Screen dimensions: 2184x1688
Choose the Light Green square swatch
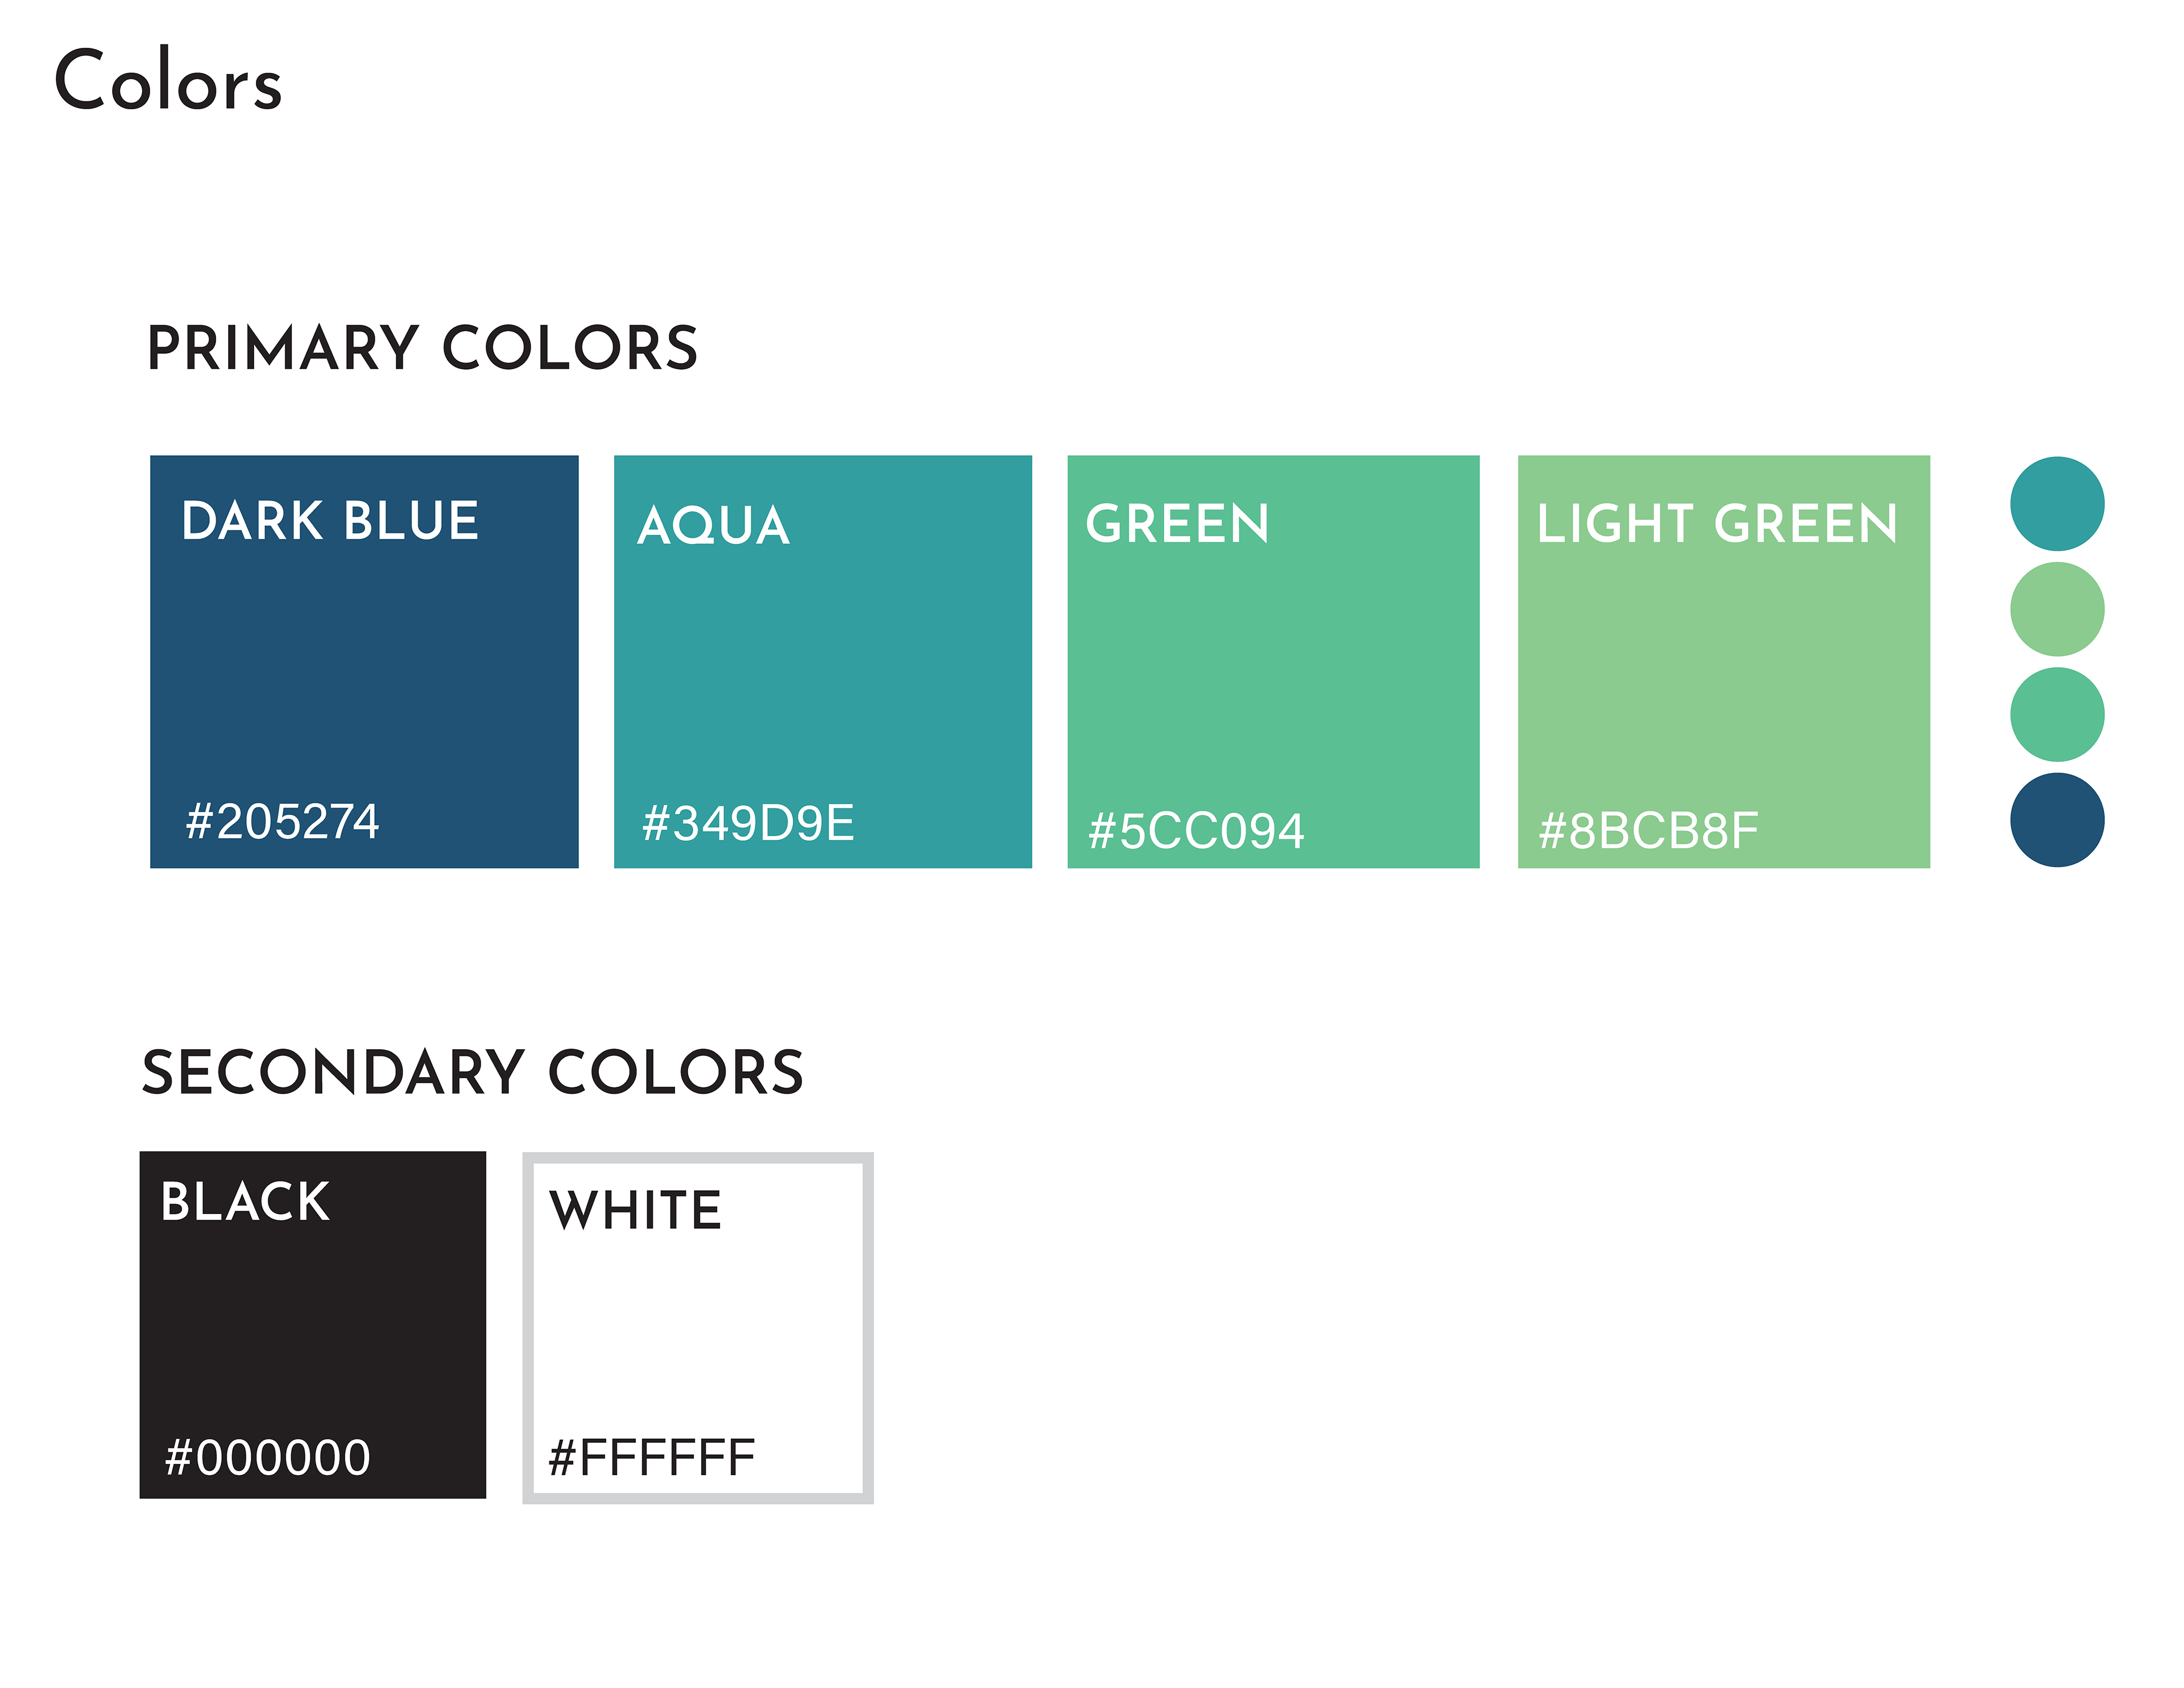(1723, 662)
